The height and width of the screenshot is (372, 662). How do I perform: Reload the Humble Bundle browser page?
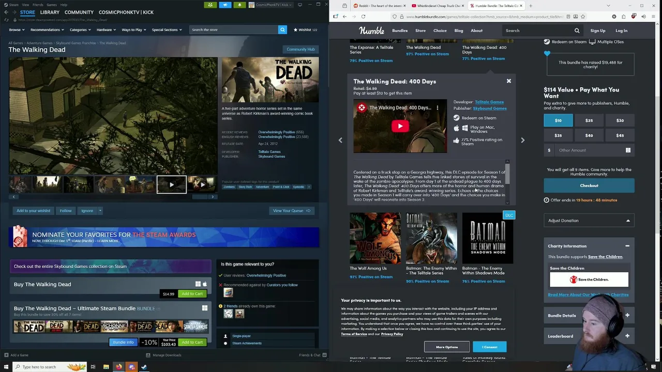(x=363, y=17)
